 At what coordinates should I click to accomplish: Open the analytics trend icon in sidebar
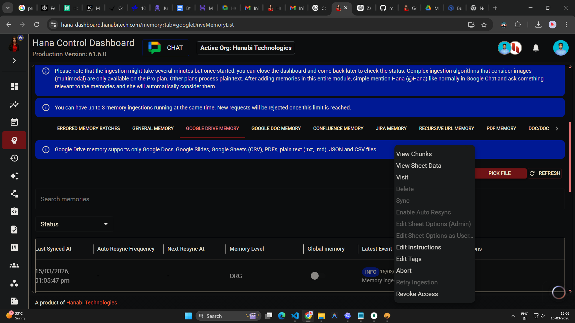(x=14, y=105)
